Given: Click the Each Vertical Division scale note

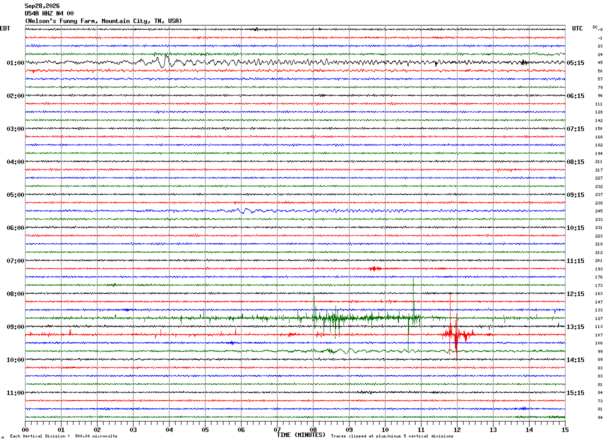Looking at the screenshot, I should point(63,436).
